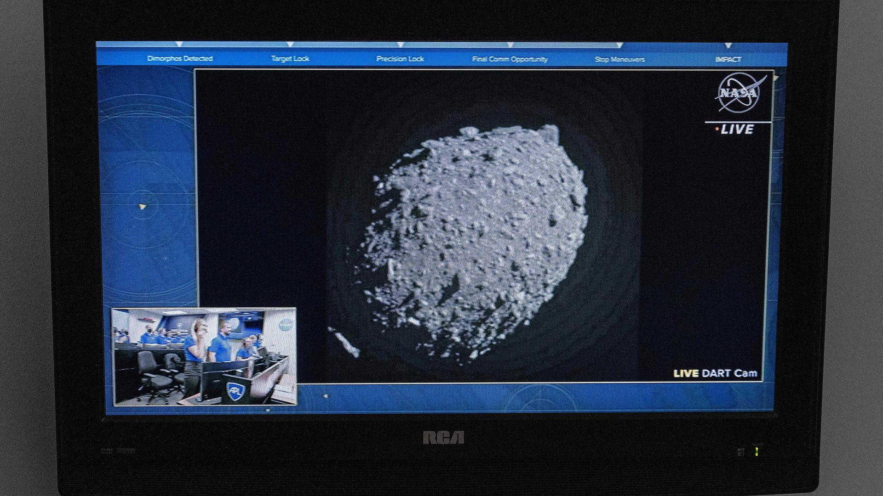The width and height of the screenshot is (883, 496).
Task: Click the Dimorphos Detected milestone label
Action: (180, 58)
